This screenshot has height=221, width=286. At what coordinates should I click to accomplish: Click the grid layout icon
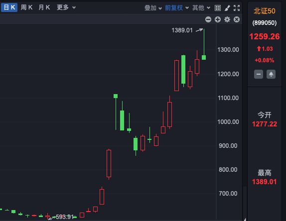218,8
